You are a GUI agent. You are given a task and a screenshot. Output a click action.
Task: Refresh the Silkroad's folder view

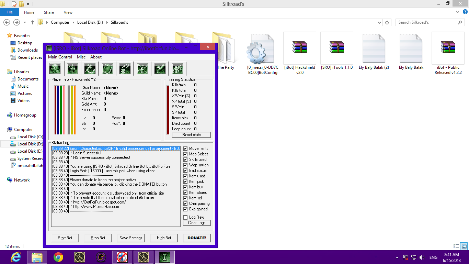coord(387,22)
